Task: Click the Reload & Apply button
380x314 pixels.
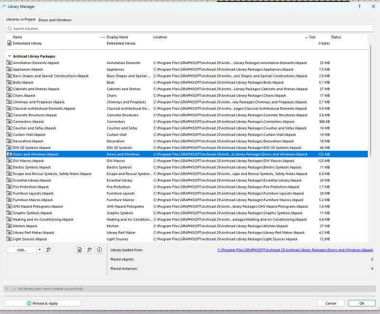Action: (x=42, y=304)
